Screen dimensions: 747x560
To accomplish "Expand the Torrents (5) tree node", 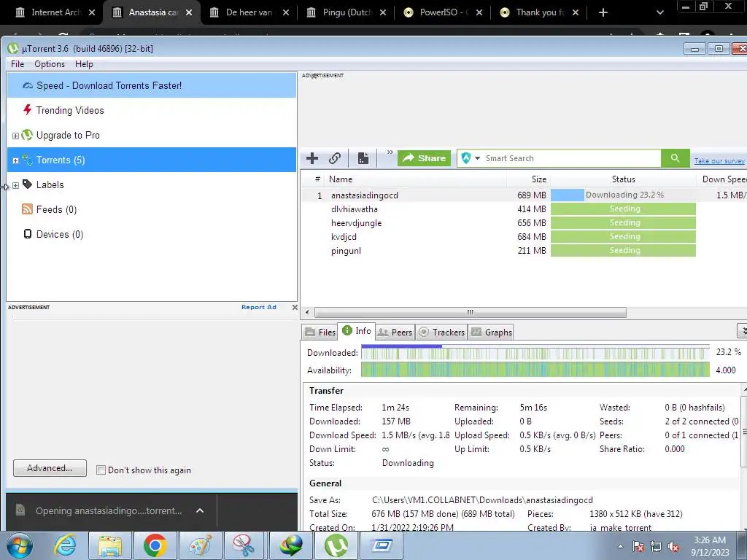I will [x=15, y=160].
